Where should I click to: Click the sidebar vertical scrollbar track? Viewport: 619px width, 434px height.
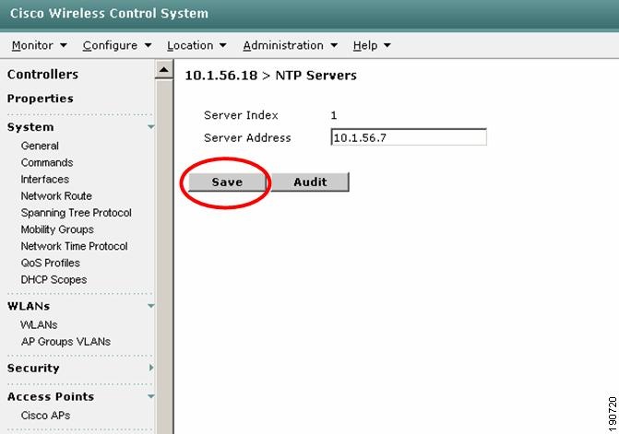coord(164,256)
